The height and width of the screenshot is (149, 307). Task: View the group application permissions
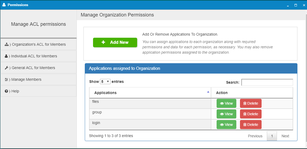226,114
